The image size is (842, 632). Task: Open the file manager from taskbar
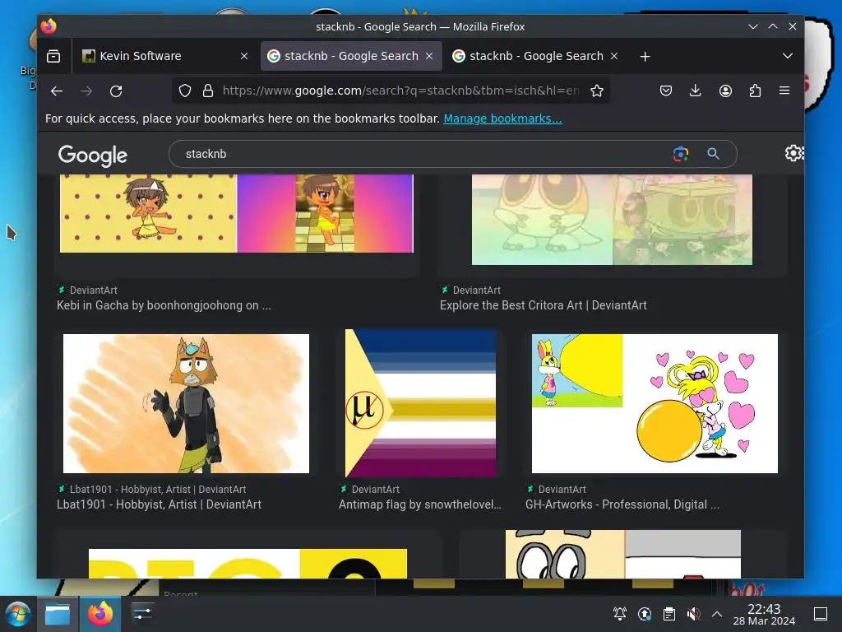pos(58,614)
